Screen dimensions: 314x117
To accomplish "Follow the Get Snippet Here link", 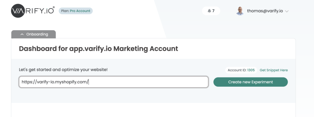I will (274, 70).
